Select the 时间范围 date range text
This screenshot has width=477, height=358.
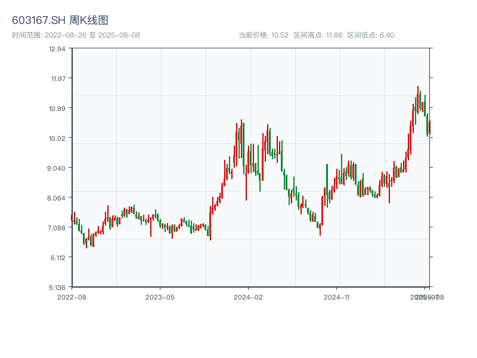pyautogui.click(x=76, y=35)
